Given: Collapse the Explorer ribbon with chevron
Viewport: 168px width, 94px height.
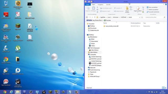Looking at the screenshot, I should click(x=164, y=4).
